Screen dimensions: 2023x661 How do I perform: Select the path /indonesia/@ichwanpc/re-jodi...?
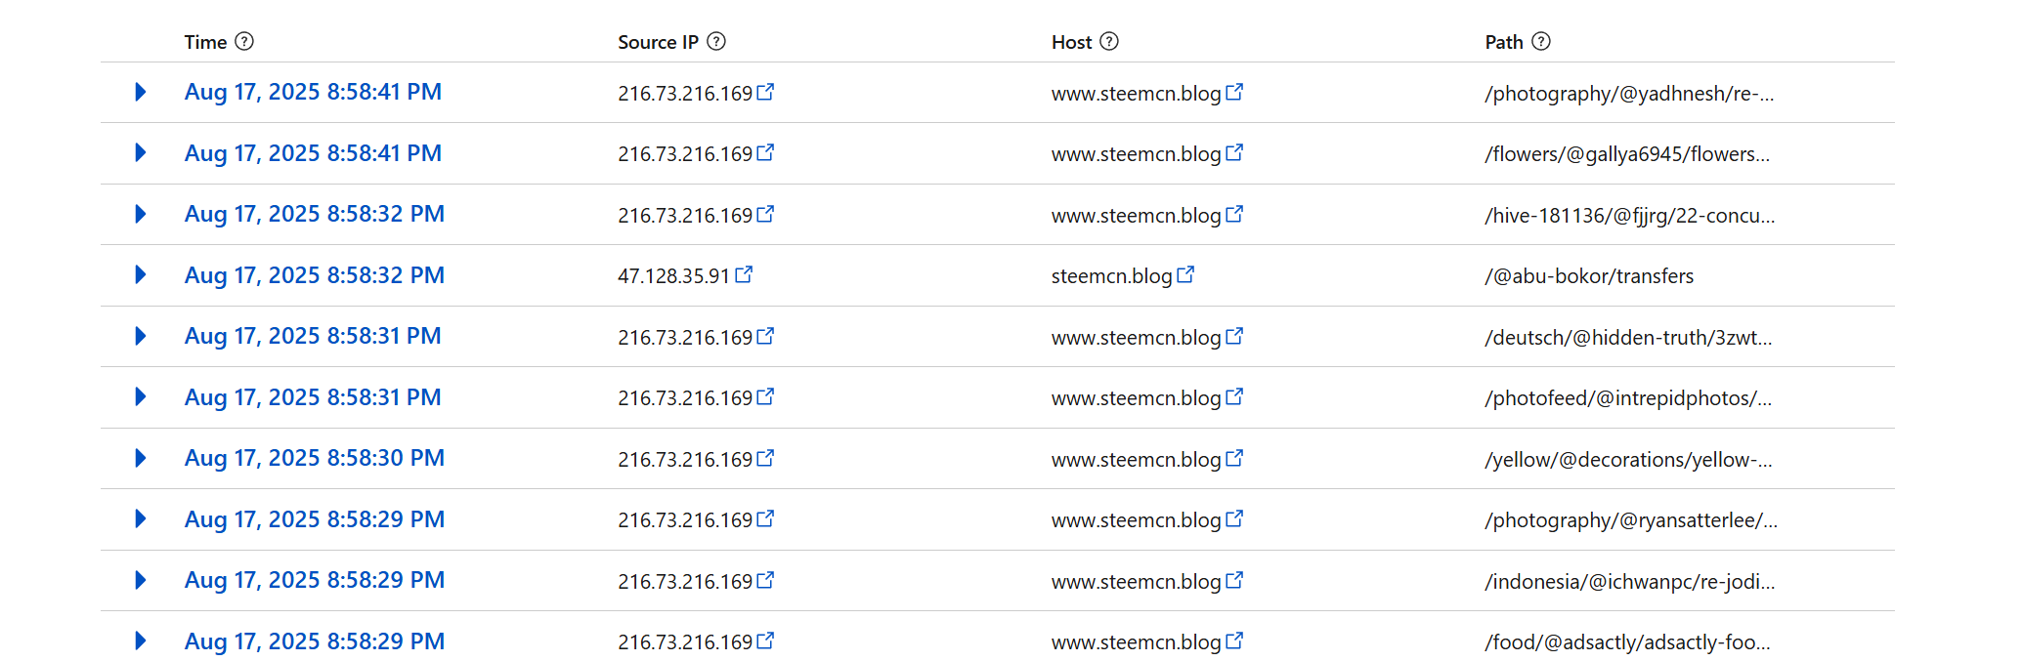click(1630, 582)
